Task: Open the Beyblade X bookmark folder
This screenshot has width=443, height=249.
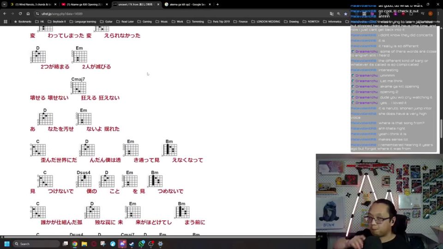Action: coord(57,22)
